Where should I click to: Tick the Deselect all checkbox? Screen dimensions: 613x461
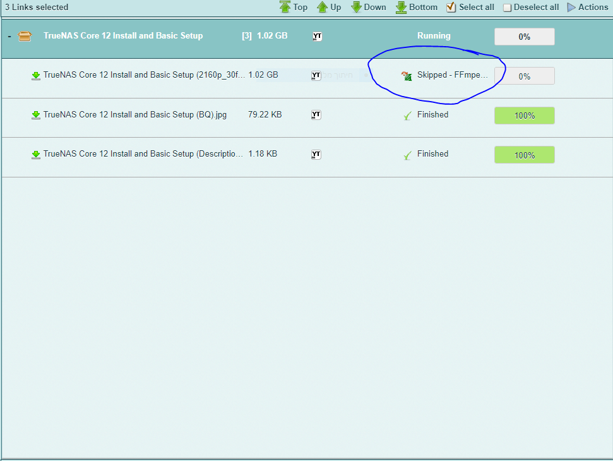click(507, 8)
